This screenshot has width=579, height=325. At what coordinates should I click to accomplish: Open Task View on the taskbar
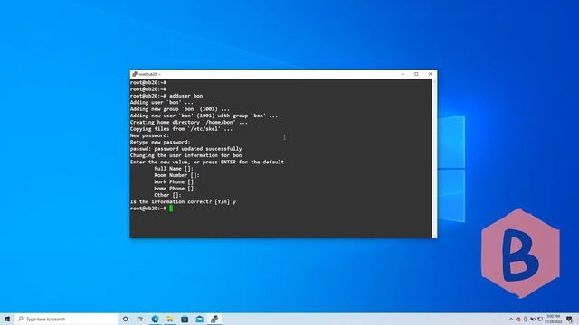pos(140,319)
